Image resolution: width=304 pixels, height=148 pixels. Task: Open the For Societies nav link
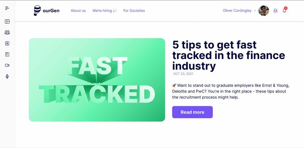coord(134,11)
